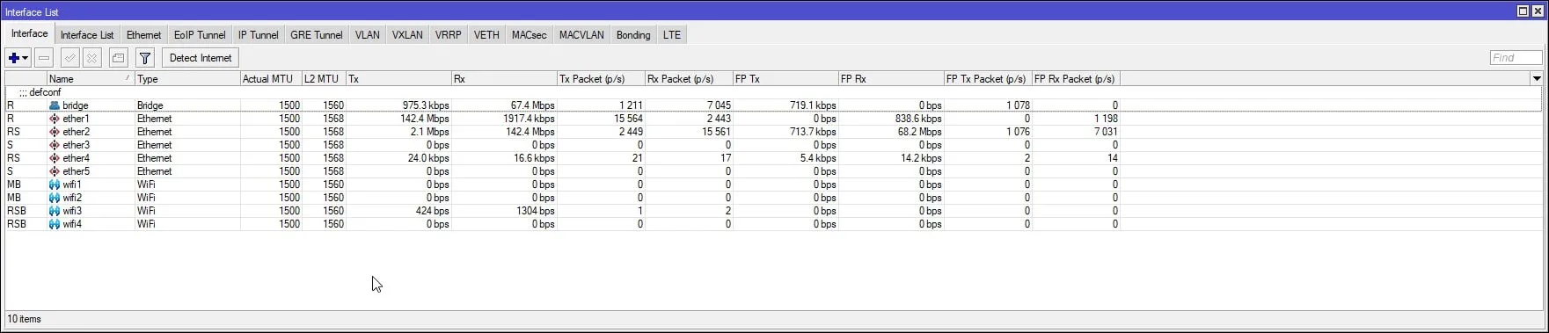Open the MACVLAN tab
Image resolution: width=1549 pixels, height=333 pixels.
pos(581,35)
